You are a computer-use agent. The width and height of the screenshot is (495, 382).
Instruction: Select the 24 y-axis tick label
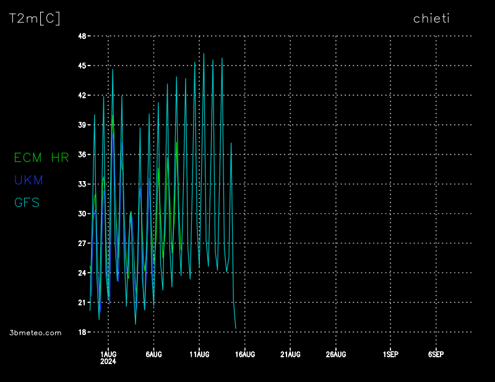[x=82, y=273]
